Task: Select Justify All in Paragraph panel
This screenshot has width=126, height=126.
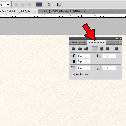Action: pyautogui.click(x=116, y=49)
